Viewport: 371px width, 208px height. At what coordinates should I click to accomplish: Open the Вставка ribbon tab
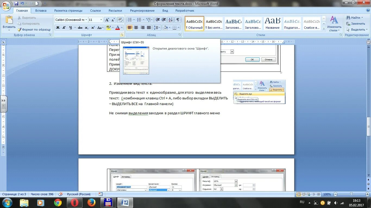41,11
